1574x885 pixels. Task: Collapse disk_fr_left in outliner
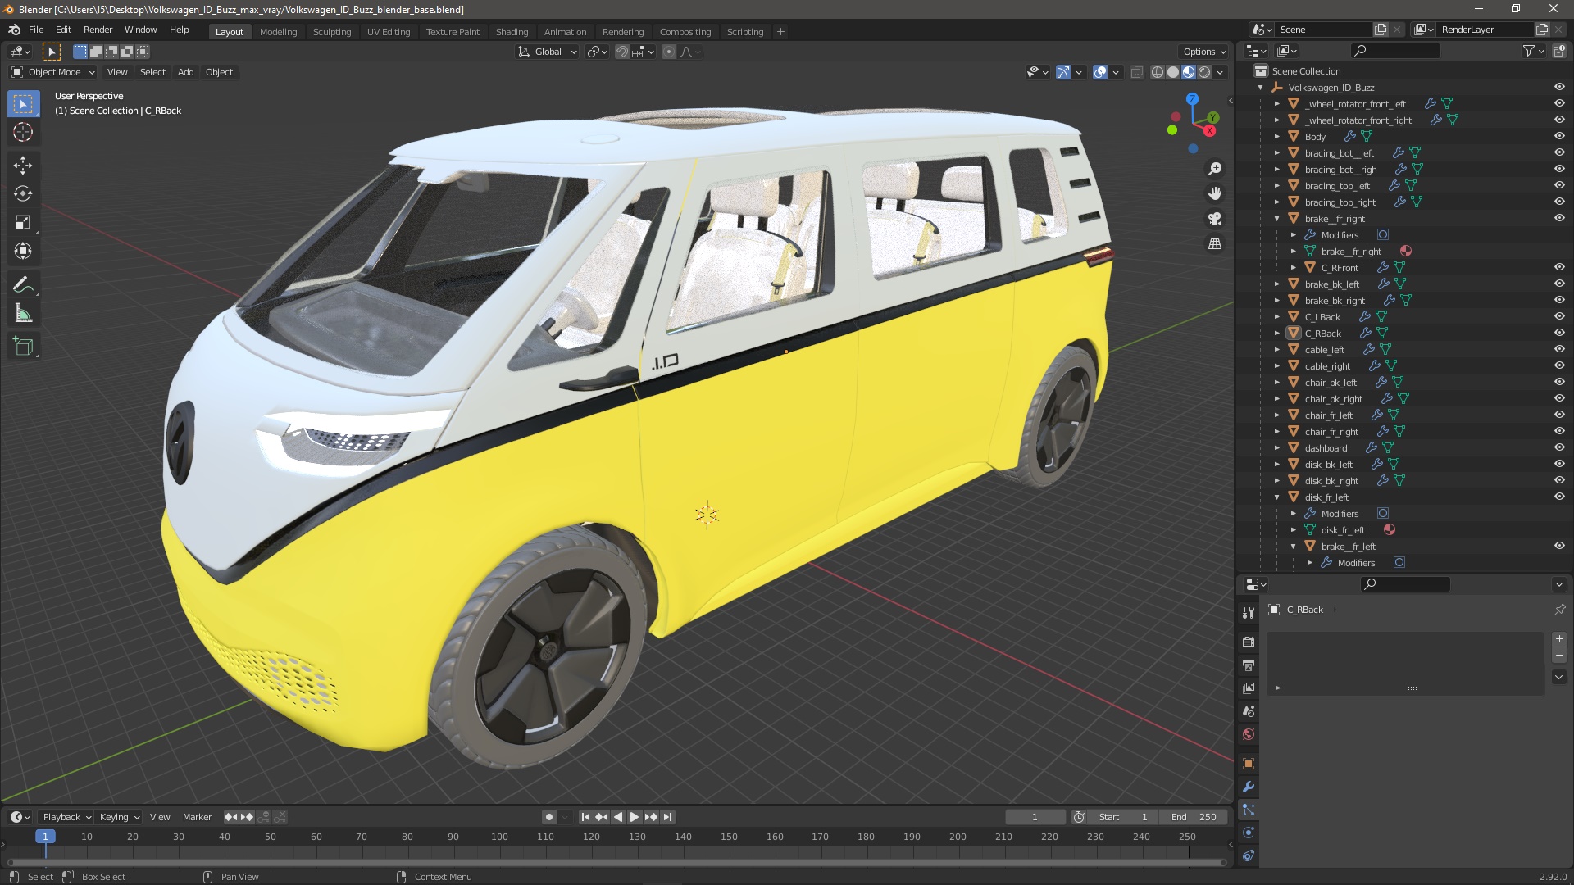coord(1277,497)
